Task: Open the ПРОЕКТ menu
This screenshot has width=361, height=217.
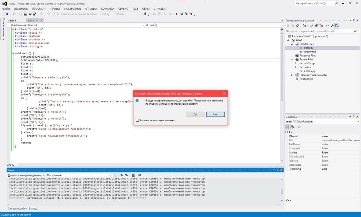Action: (x=55, y=9)
